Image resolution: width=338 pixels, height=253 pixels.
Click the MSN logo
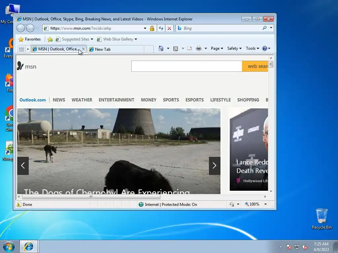tap(27, 66)
